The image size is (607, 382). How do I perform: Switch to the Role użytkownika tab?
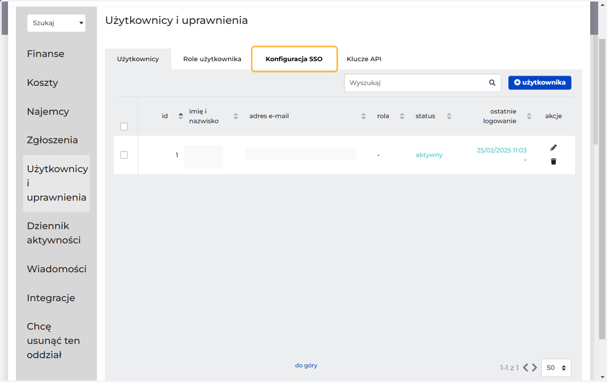click(212, 59)
